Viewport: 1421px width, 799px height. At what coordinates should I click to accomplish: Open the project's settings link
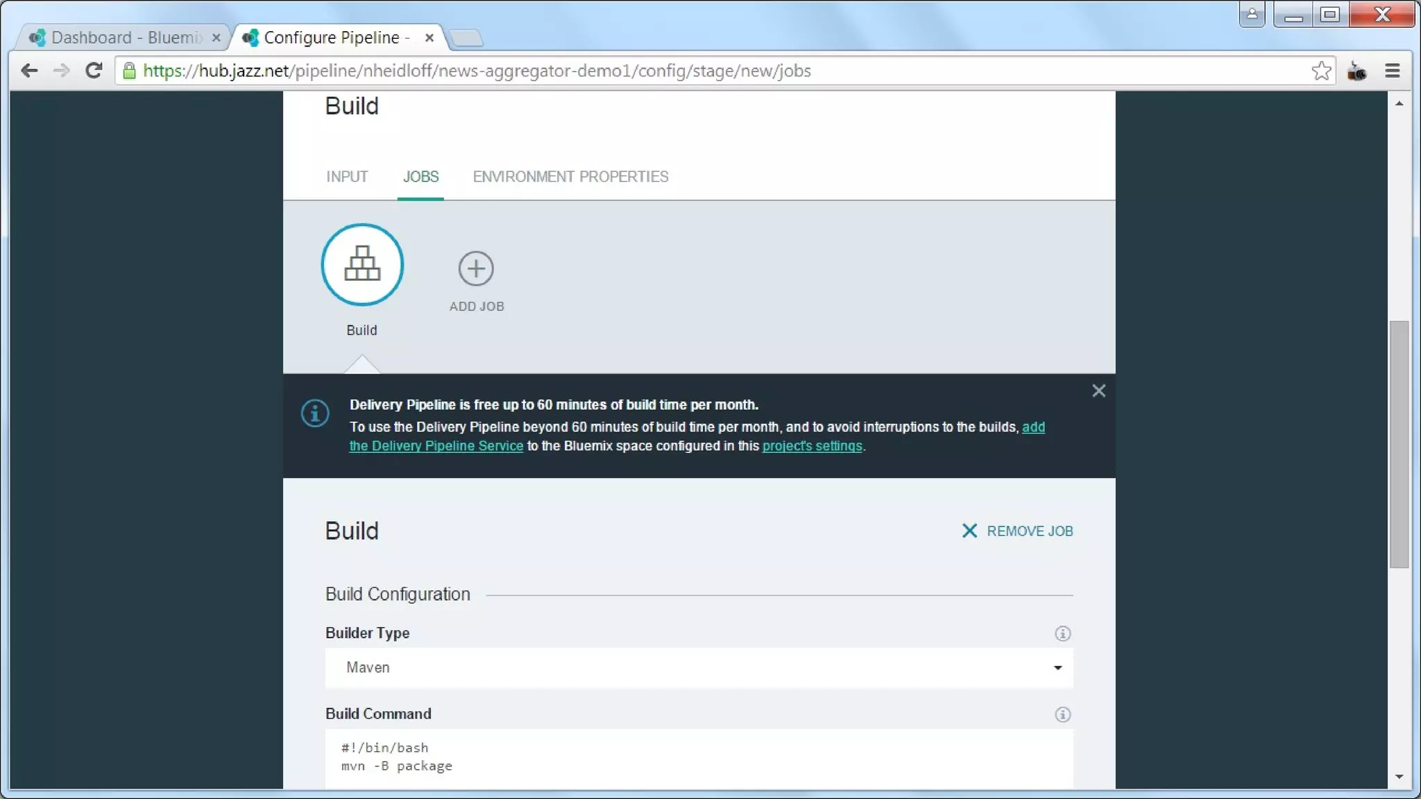(x=812, y=446)
